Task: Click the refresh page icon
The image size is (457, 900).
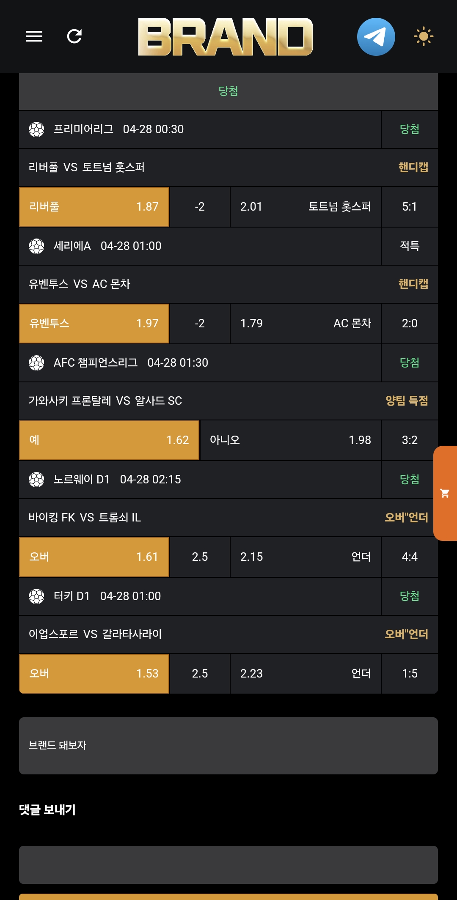Action: (74, 36)
